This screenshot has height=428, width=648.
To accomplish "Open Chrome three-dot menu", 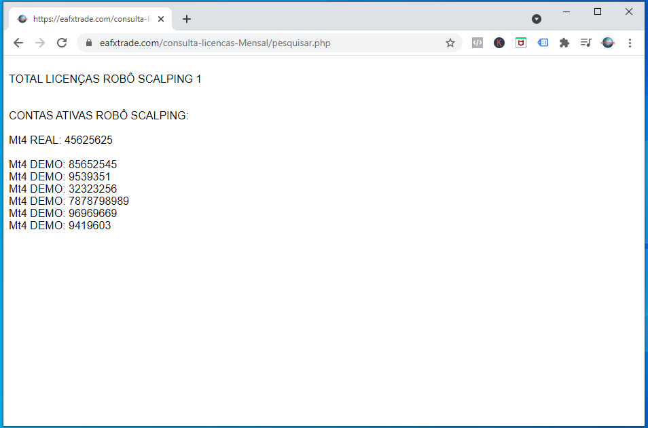I will coord(630,43).
